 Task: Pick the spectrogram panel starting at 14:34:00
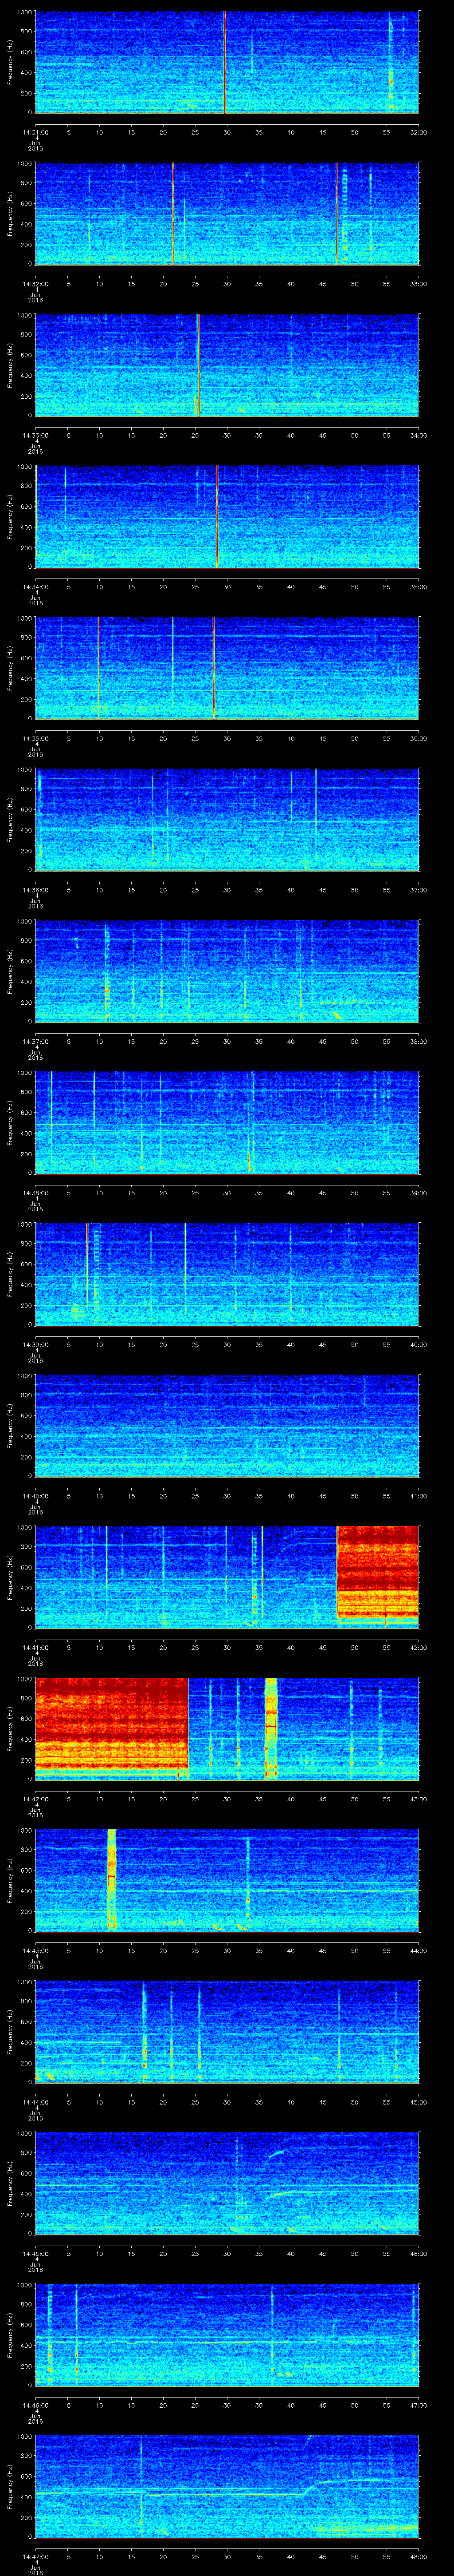pyautogui.click(x=227, y=517)
